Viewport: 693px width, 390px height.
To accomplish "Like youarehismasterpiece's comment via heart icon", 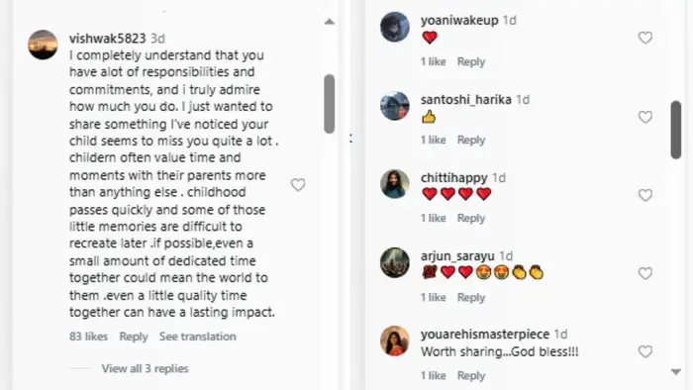I will 645,351.
